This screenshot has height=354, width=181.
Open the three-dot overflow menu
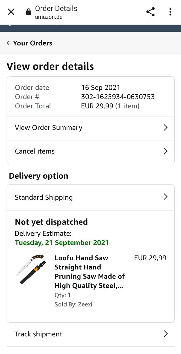170,12
